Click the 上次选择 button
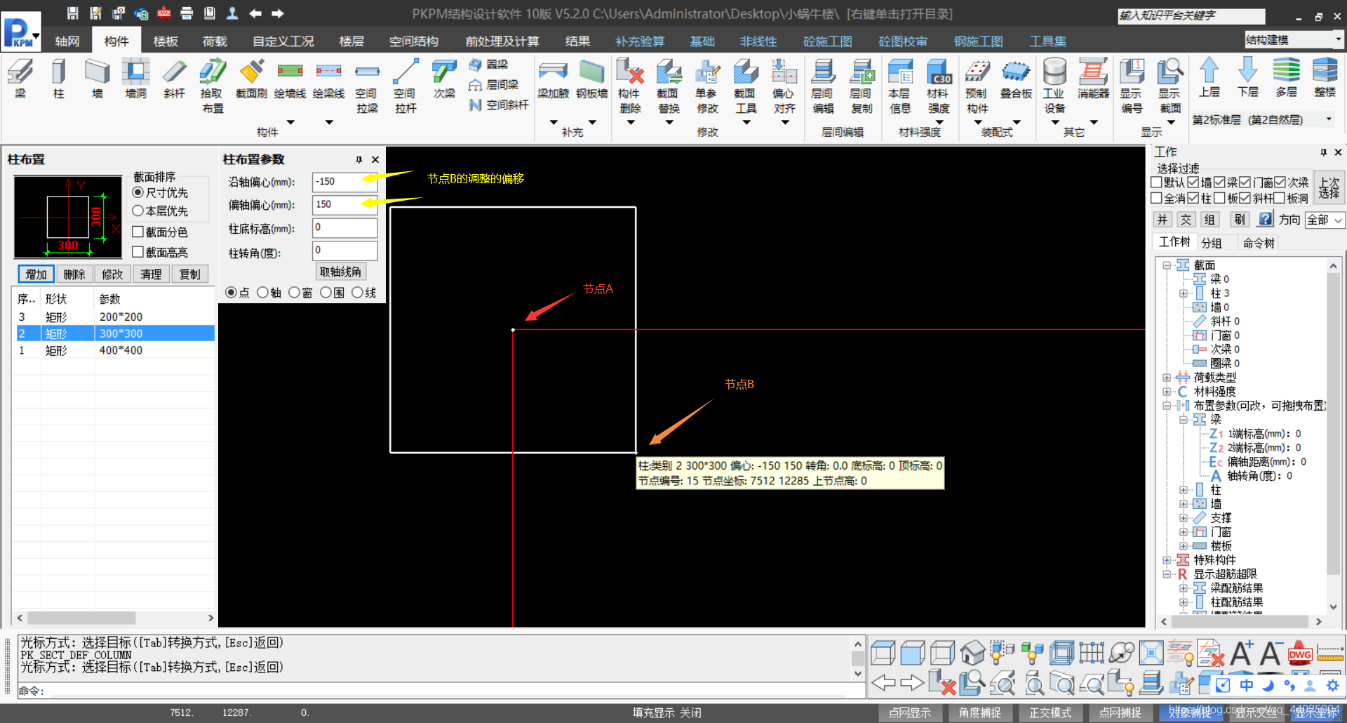Screen dimensions: 1347x723 1329,187
